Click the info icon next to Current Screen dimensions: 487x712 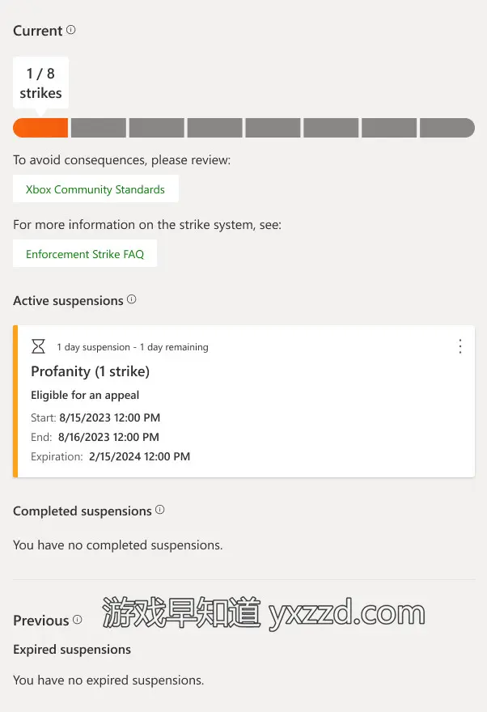71,30
